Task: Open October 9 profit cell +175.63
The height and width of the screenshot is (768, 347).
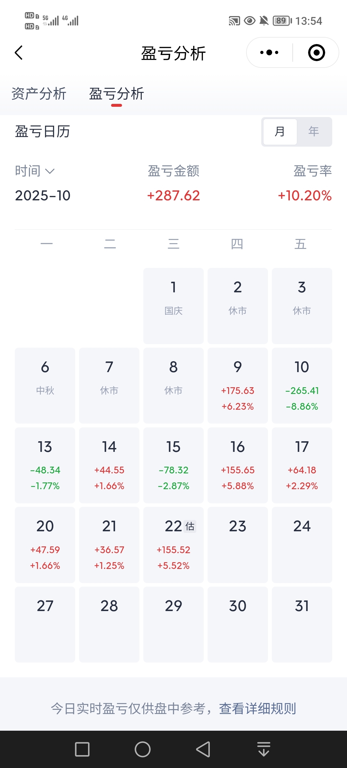Action: (237, 385)
